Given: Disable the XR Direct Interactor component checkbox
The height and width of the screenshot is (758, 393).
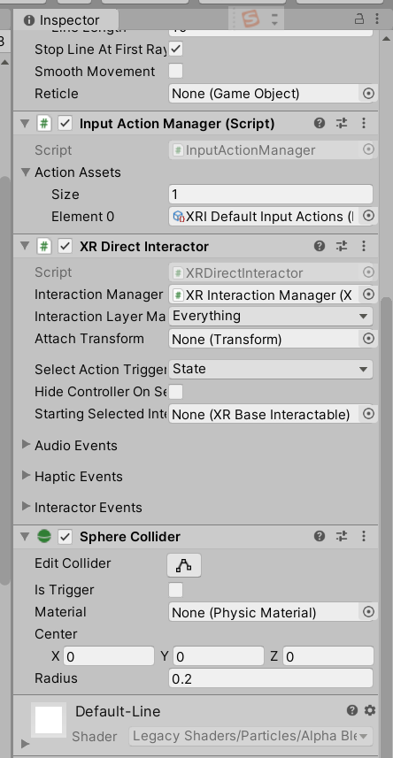Looking at the screenshot, I should pos(65,247).
